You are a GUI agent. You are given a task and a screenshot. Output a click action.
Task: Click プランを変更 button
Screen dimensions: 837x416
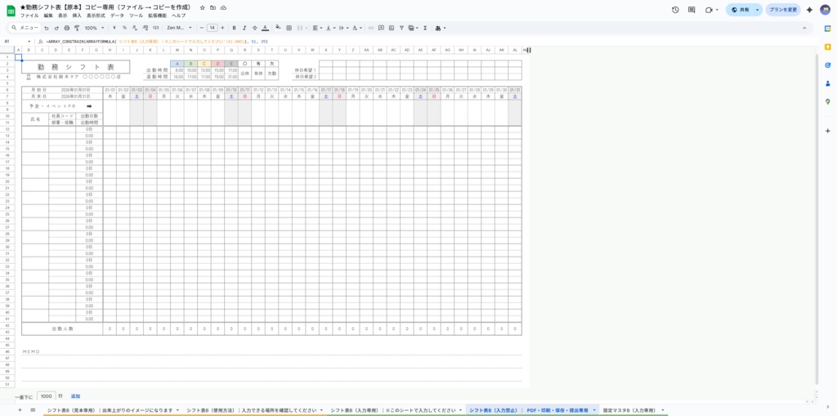(x=783, y=10)
